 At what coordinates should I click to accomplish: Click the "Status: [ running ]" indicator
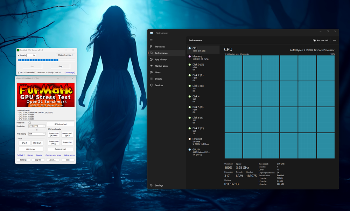(65, 55)
